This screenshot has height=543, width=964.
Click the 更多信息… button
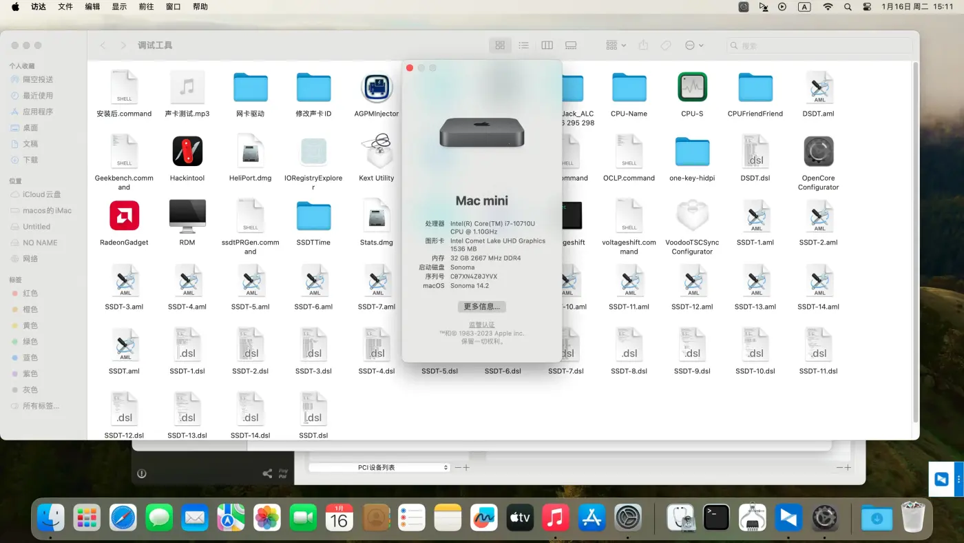pyautogui.click(x=481, y=306)
